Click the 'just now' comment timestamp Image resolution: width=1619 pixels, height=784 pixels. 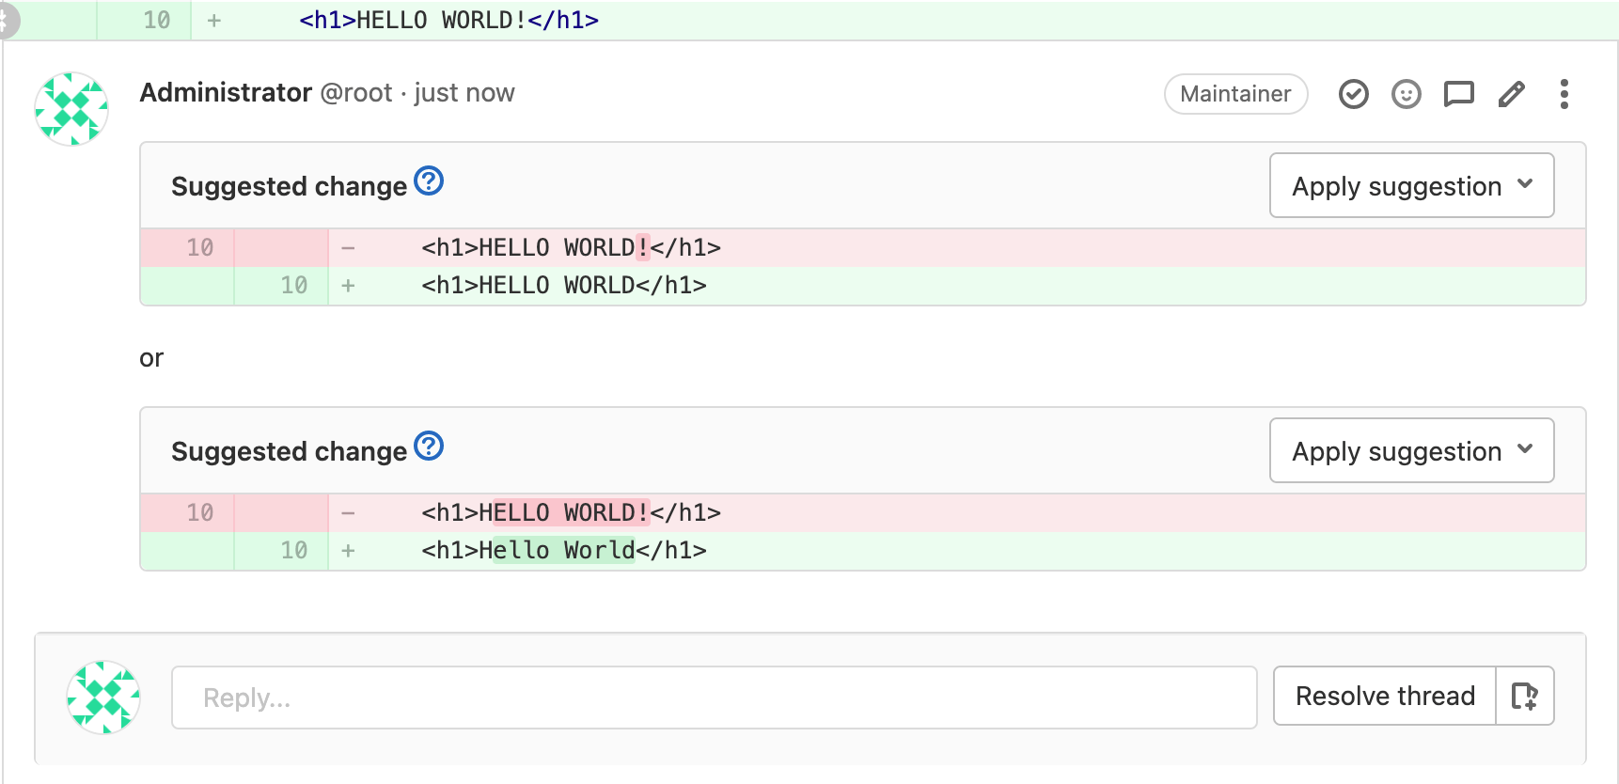[464, 93]
